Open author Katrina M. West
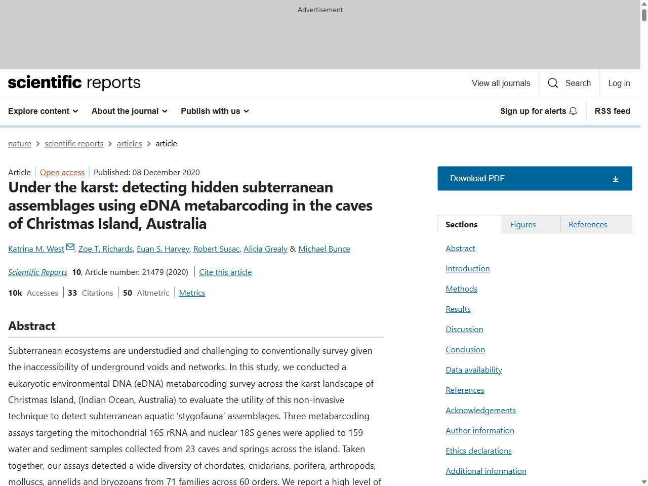The height and width of the screenshot is (486, 648). (36, 249)
